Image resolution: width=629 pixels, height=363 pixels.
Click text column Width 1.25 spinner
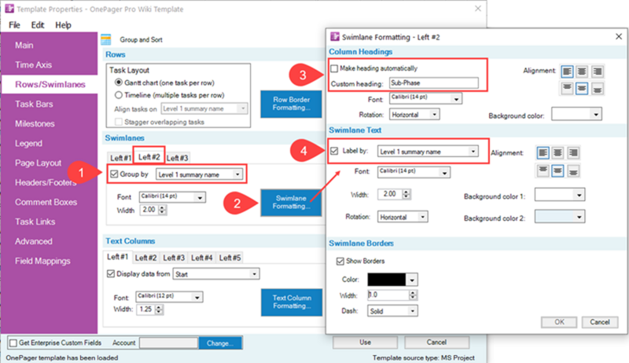point(149,310)
